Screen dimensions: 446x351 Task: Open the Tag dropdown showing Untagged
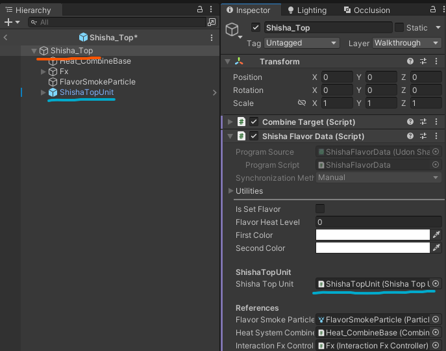click(301, 43)
